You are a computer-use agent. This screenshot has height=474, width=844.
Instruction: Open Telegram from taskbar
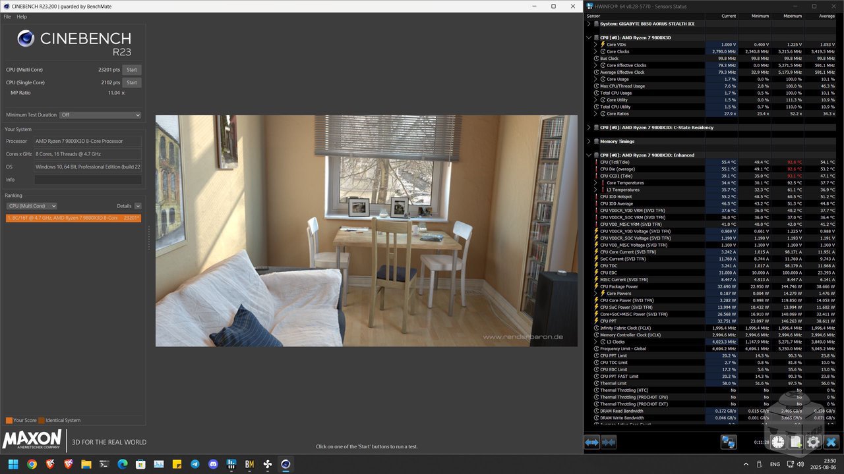(195, 464)
